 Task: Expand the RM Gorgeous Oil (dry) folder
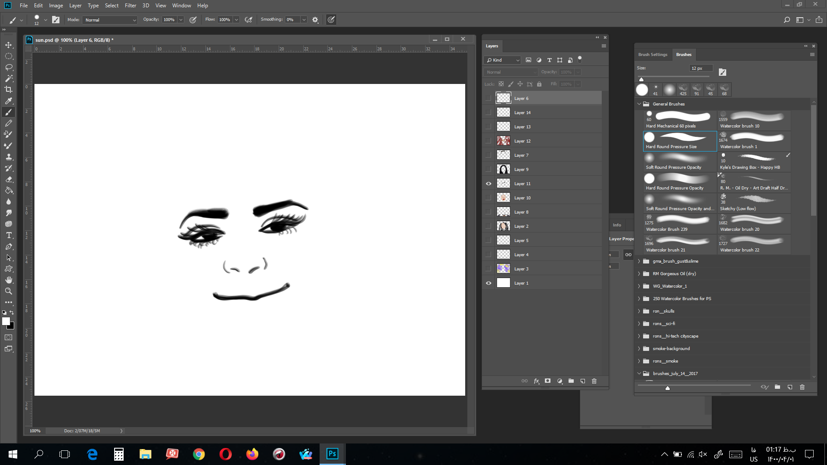click(x=639, y=273)
